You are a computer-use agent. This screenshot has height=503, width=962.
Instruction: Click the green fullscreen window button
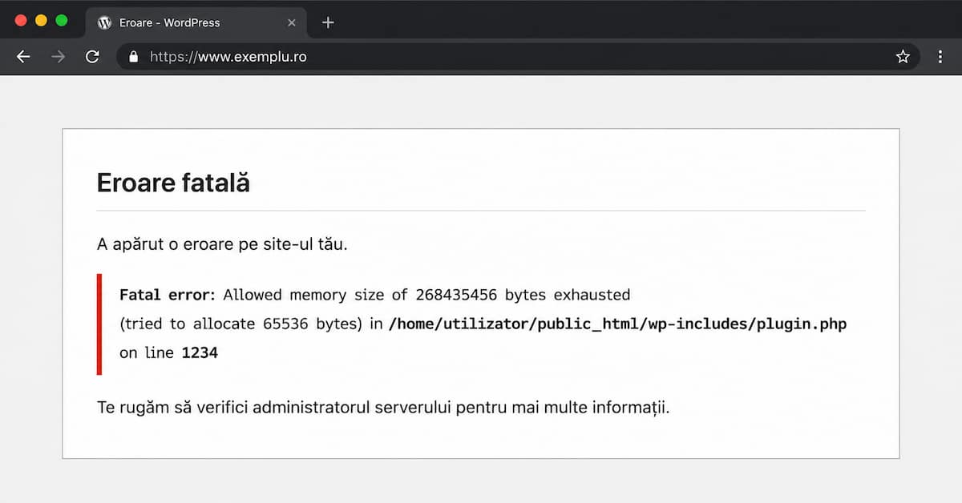62,21
